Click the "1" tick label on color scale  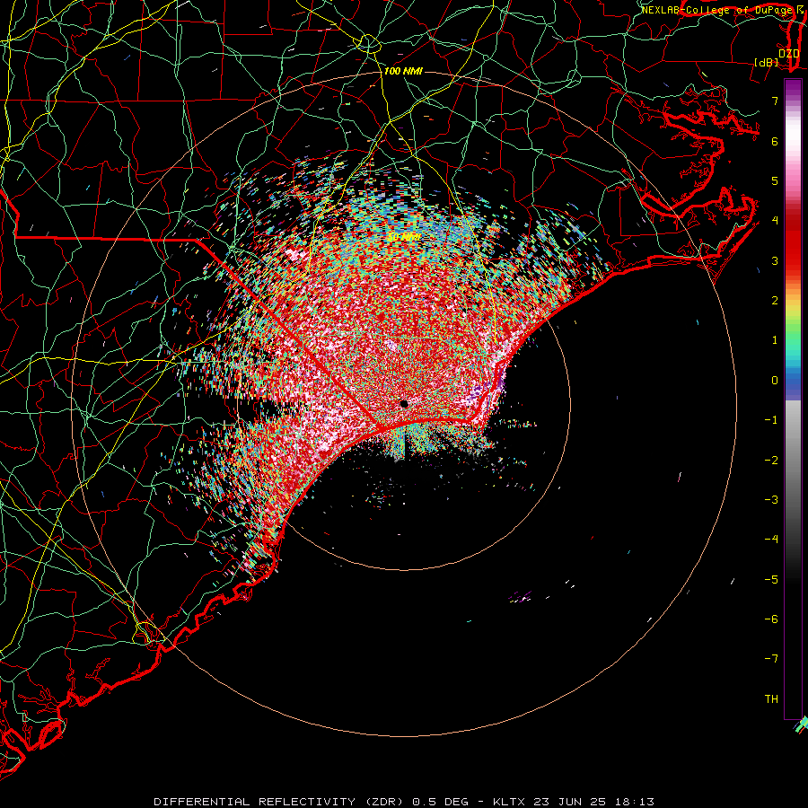775,340
